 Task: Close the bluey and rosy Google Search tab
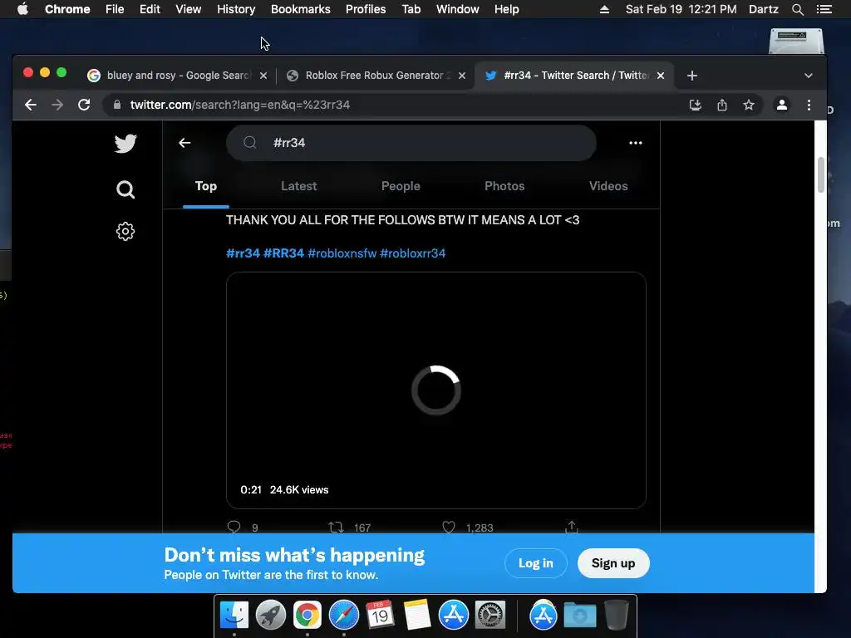[x=263, y=76]
